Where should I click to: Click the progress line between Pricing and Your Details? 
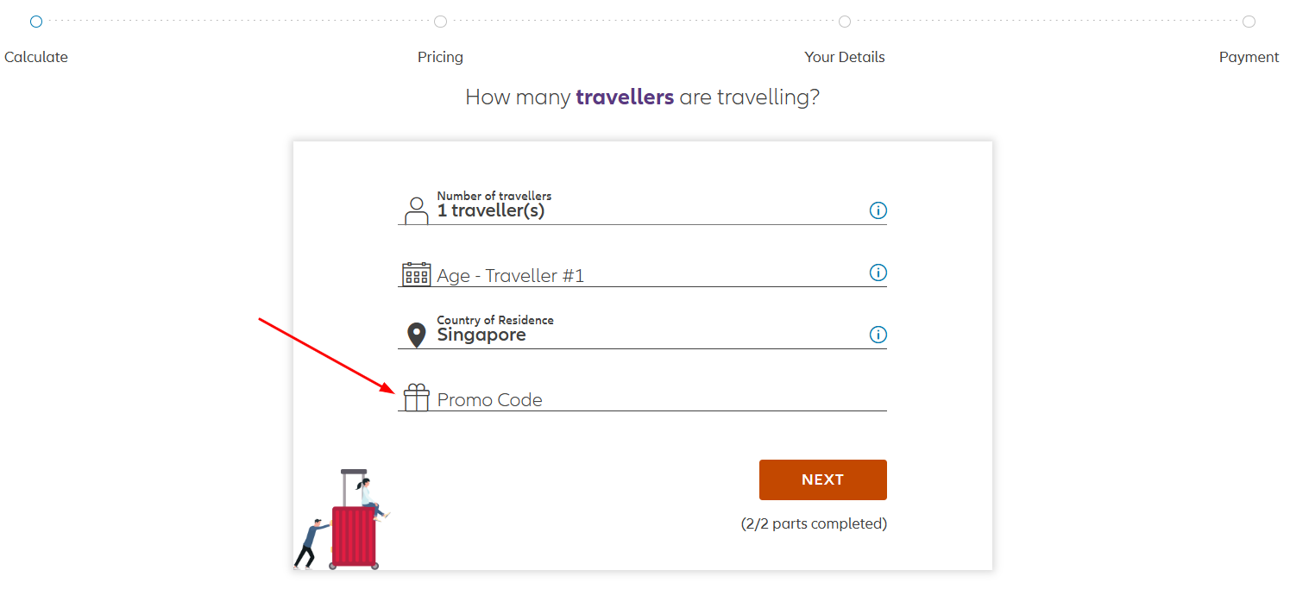642,21
